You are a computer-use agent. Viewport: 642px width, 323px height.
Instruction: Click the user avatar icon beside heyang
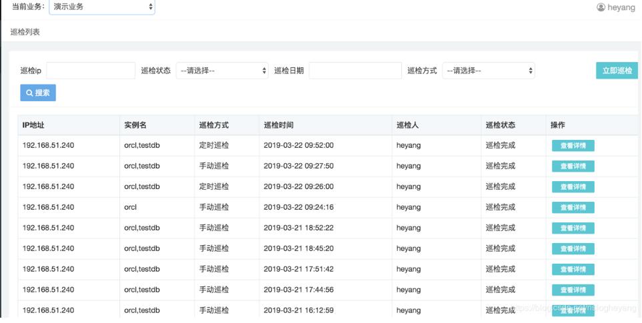pos(601,7)
